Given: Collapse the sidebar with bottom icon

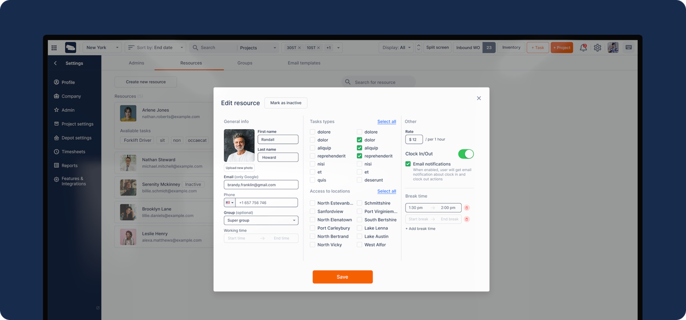Looking at the screenshot, I should coord(98,308).
